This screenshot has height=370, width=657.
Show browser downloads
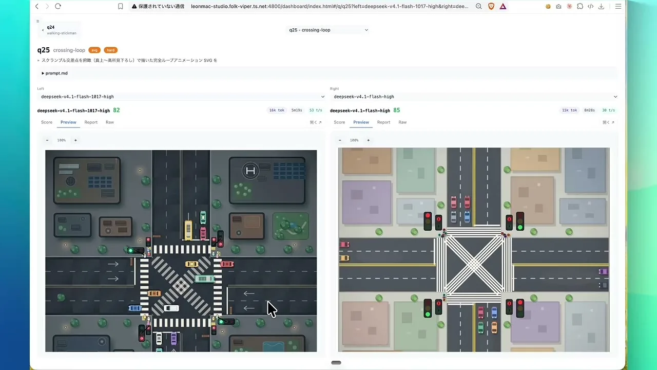pyautogui.click(x=601, y=6)
